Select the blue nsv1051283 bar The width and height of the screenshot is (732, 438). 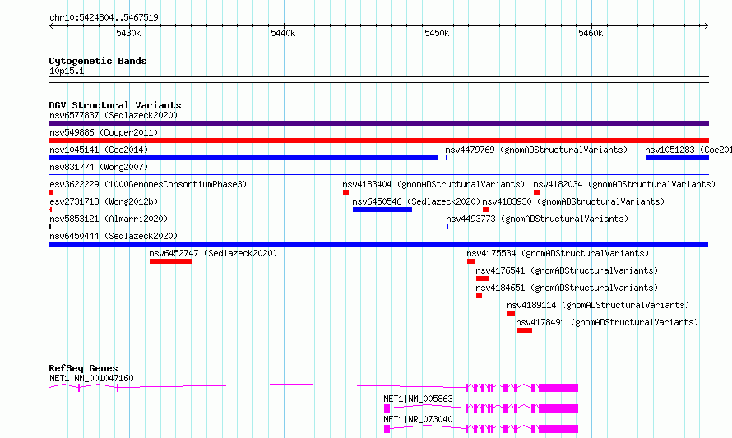point(677,158)
